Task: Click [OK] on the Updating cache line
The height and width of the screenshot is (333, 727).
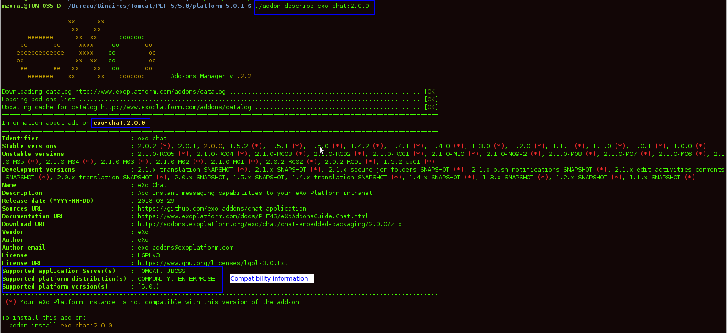Action: (431, 107)
